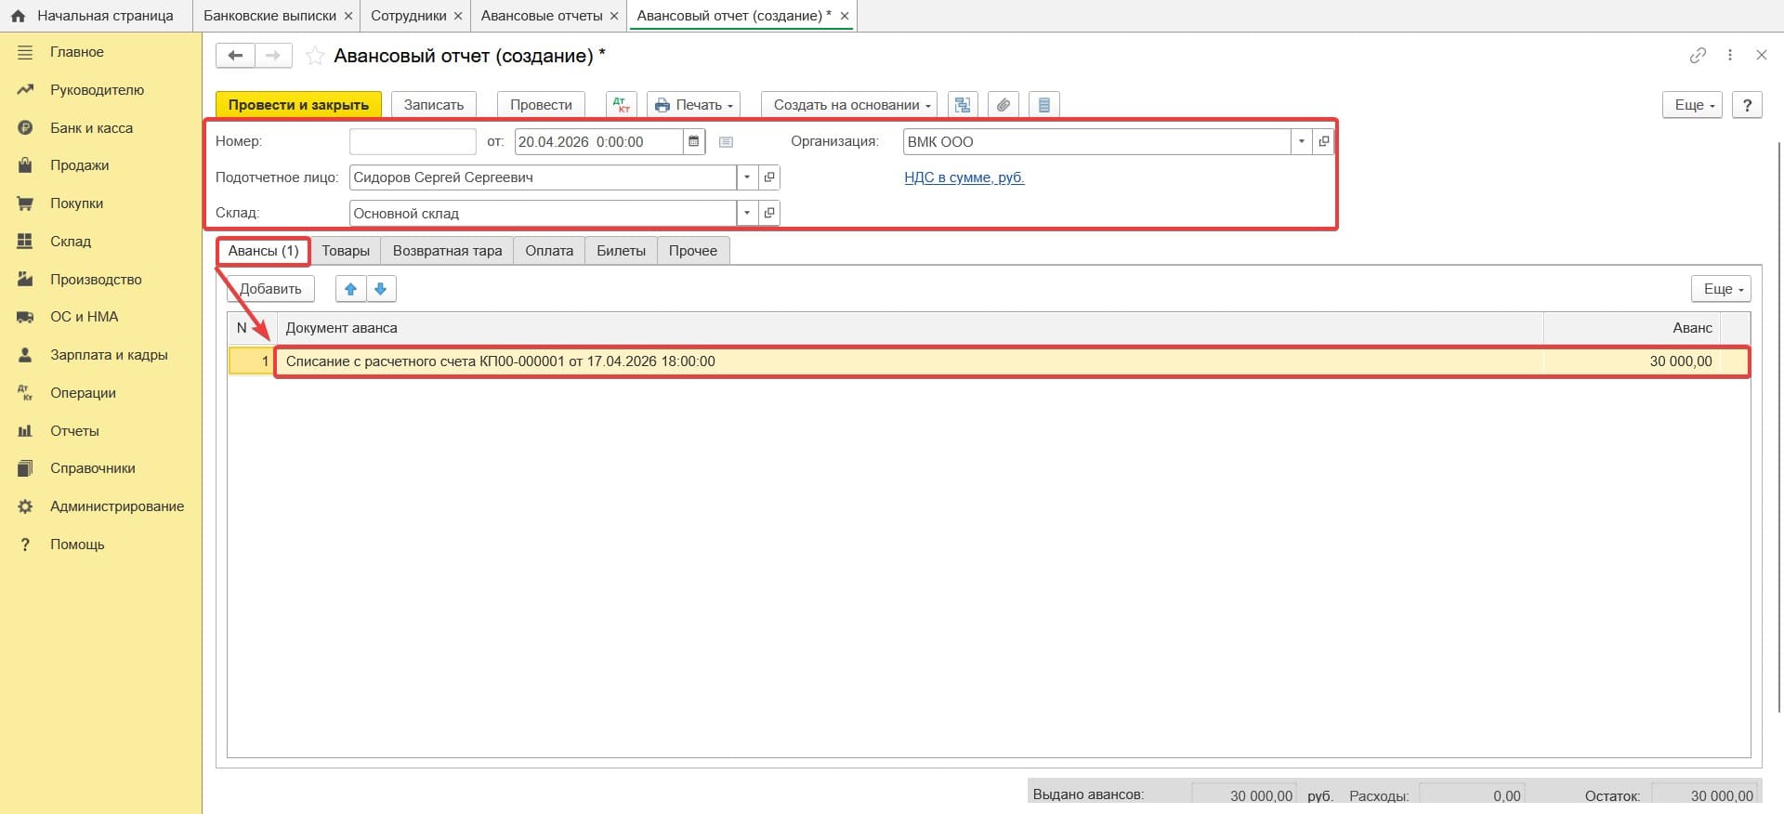Open the Администрирование section
Viewport: 1784px width, 814px height.
pyautogui.click(x=117, y=506)
